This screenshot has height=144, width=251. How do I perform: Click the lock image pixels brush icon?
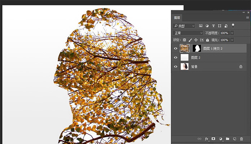pos(190,40)
